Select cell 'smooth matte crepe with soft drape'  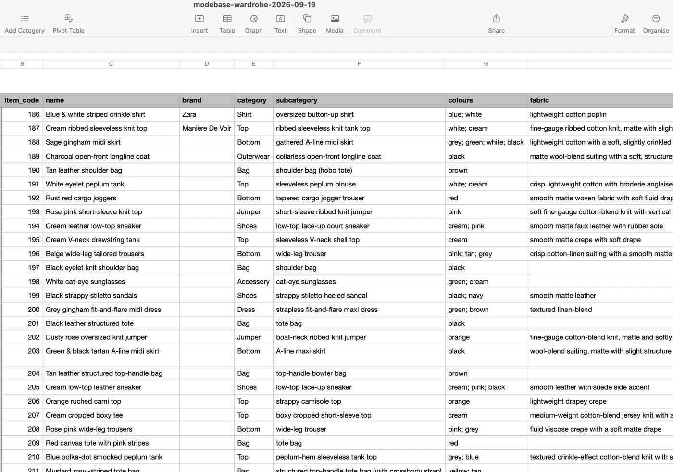pyautogui.click(x=600, y=240)
